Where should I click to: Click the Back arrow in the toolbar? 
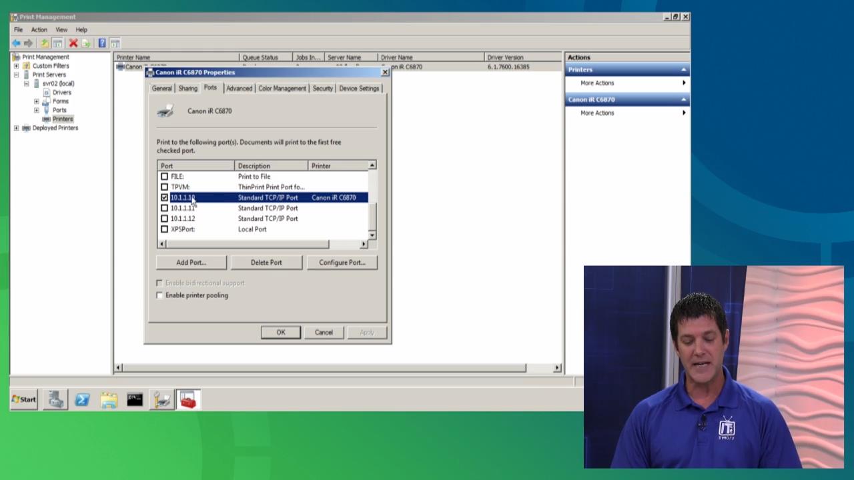click(16, 43)
